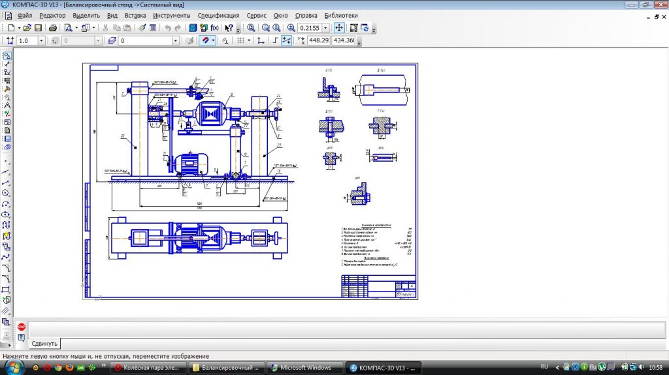Print the drawing using the printer icon
Image resolution: width=669 pixels, height=375 pixels.
click(x=52, y=27)
